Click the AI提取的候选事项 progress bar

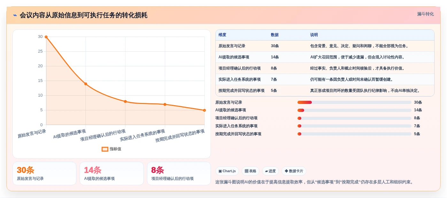click(x=354, y=110)
